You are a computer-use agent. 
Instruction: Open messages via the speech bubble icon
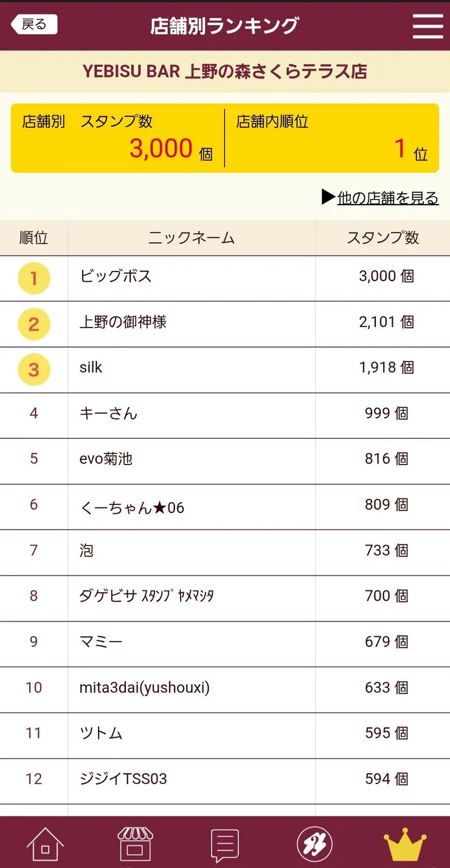click(225, 843)
